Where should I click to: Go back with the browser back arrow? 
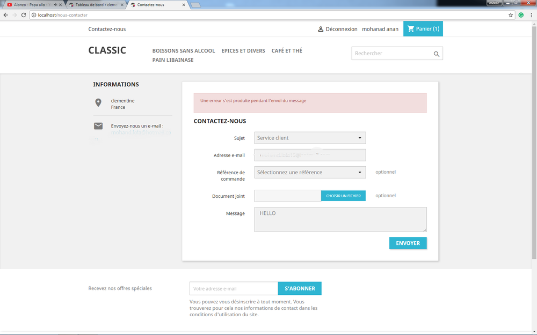pos(5,15)
